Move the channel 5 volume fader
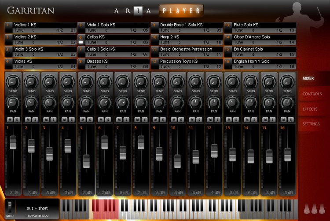Viewport: 330px width, 221px height. click(86, 161)
